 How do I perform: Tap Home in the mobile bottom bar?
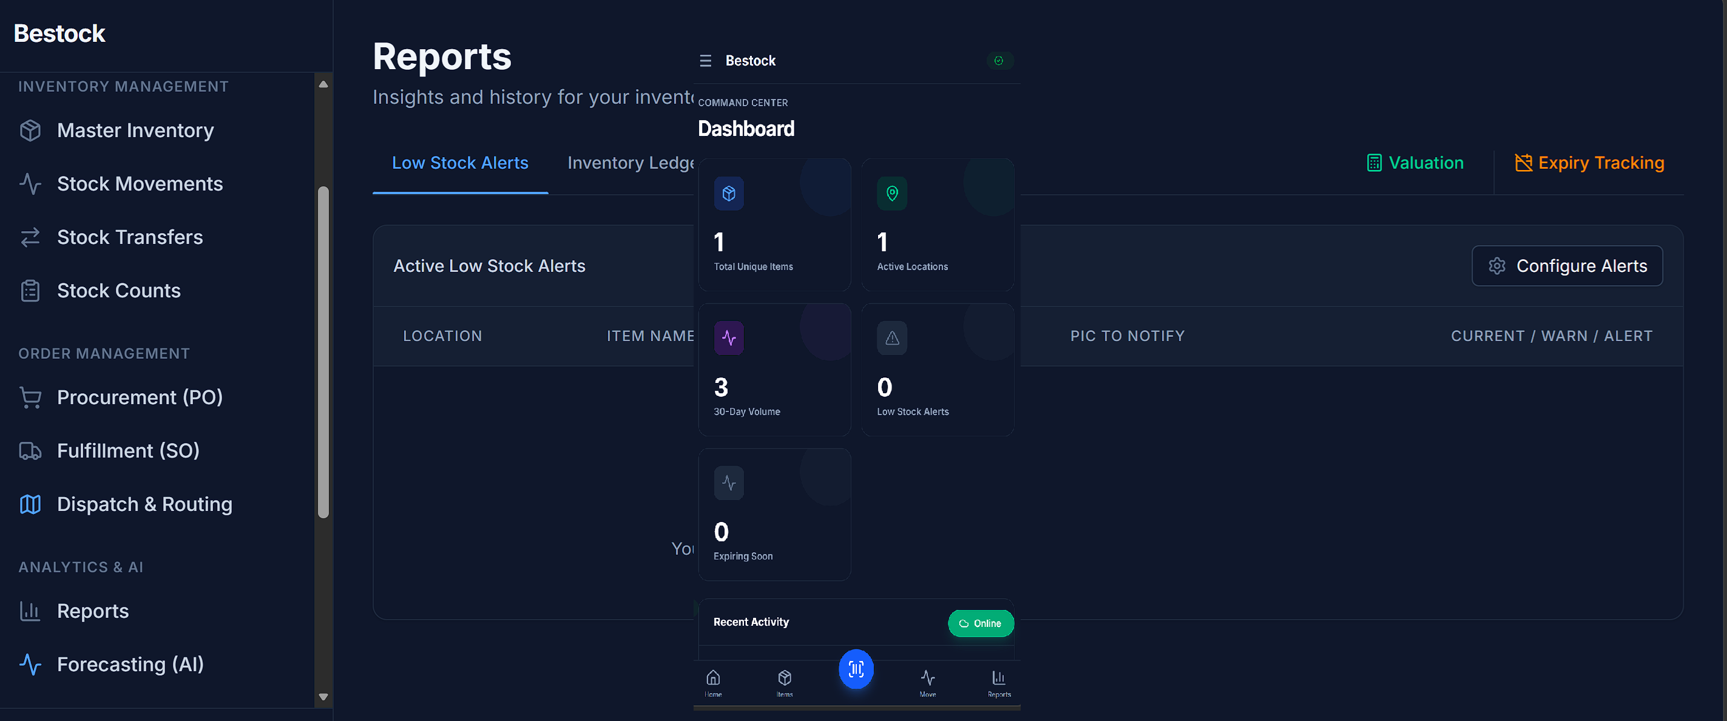pos(714,683)
